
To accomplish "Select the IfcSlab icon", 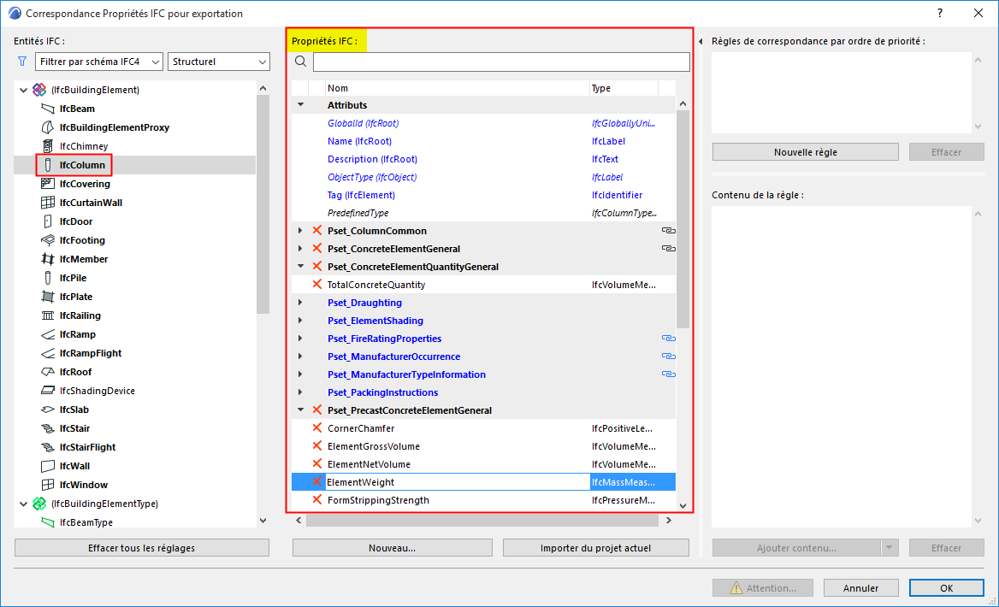I will 48,410.
